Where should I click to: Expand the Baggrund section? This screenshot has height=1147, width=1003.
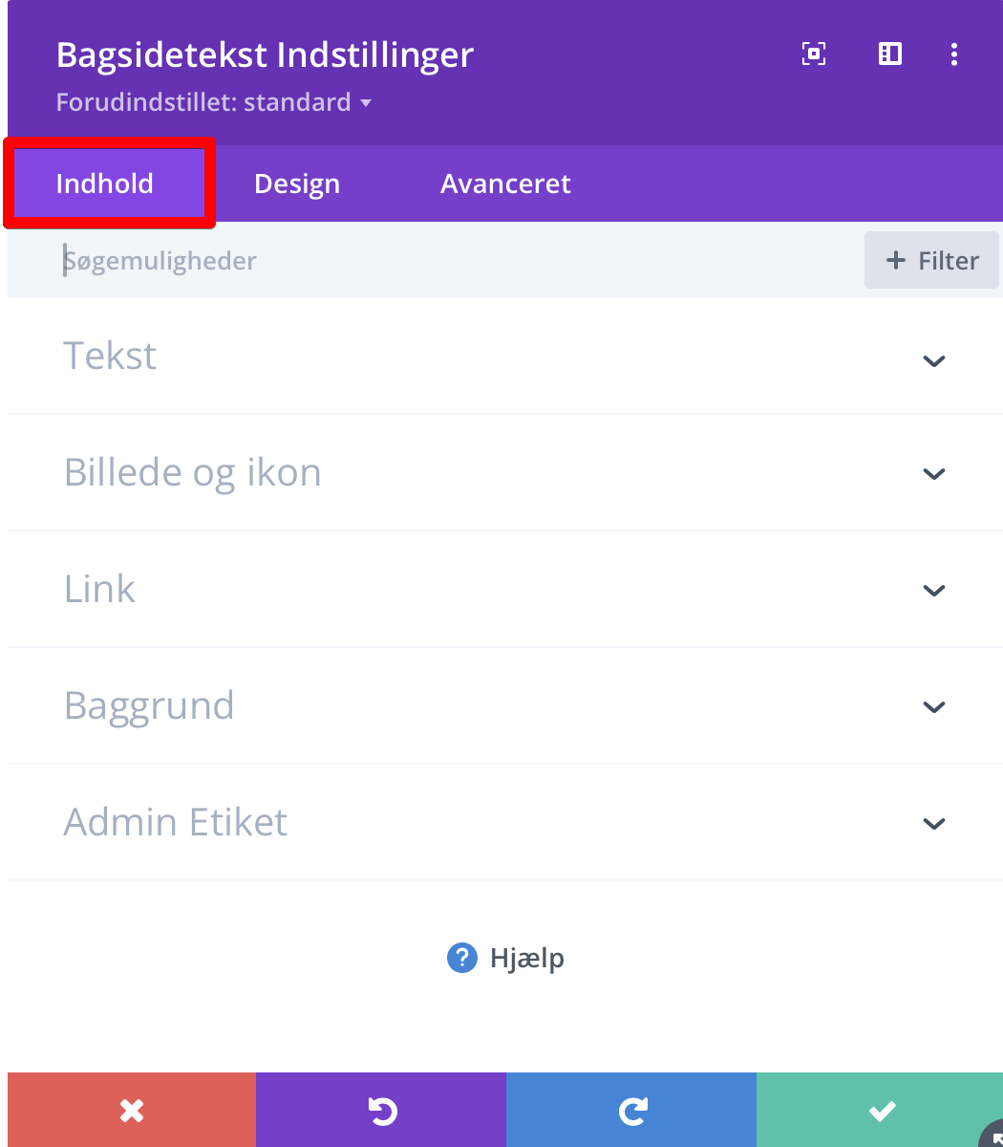coord(933,706)
